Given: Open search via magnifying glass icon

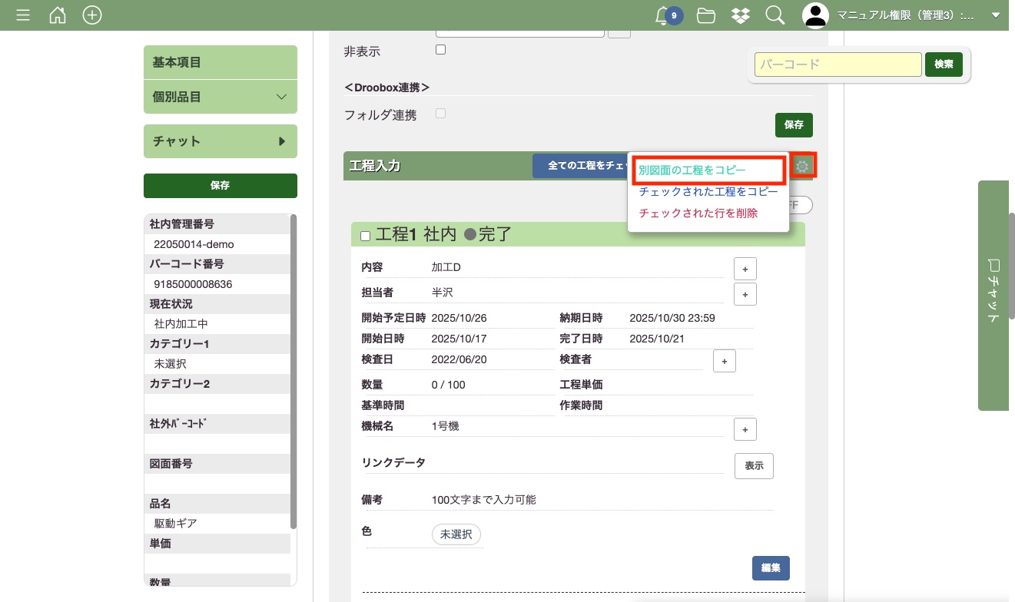Looking at the screenshot, I should point(775,15).
